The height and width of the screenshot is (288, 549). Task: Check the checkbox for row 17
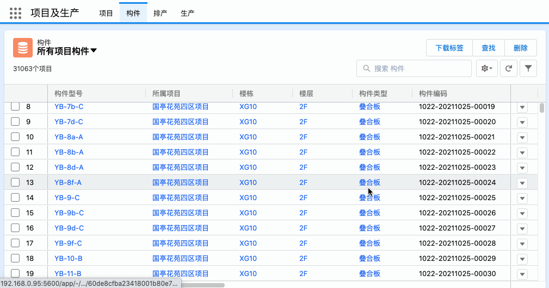pyautogui.click(x=15, y=243)
